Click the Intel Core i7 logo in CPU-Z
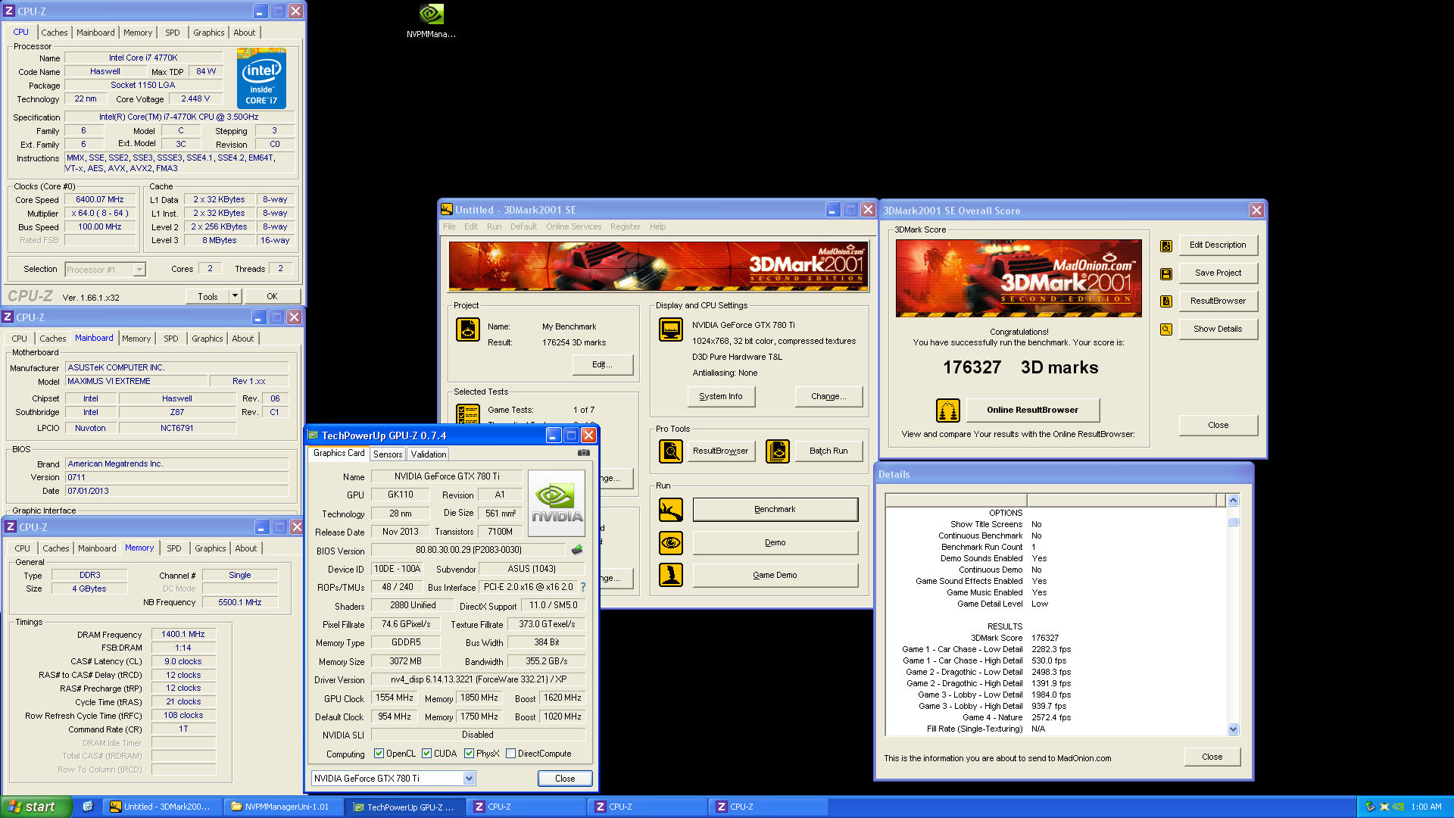 (x=261, y=78)
